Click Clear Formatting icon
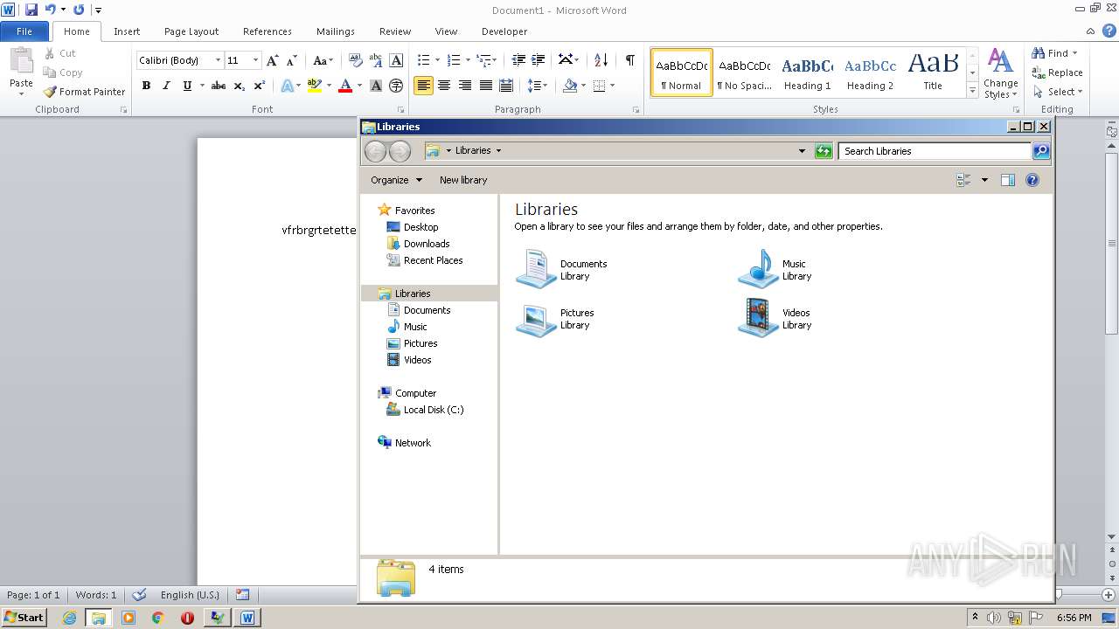1119x629 pixels. 355,60
